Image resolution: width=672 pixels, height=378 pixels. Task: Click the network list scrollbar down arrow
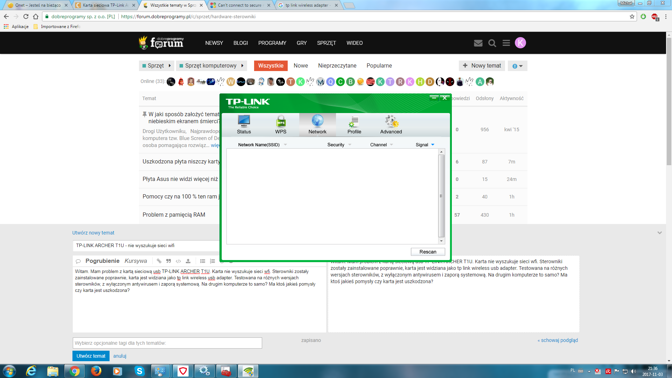441,241
